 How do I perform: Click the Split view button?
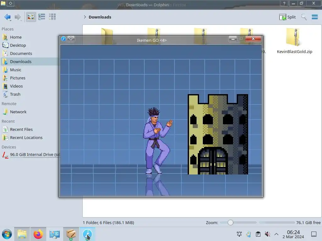287,17
